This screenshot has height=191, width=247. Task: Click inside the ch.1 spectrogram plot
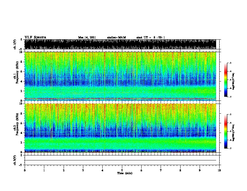[x=120, y=76]
